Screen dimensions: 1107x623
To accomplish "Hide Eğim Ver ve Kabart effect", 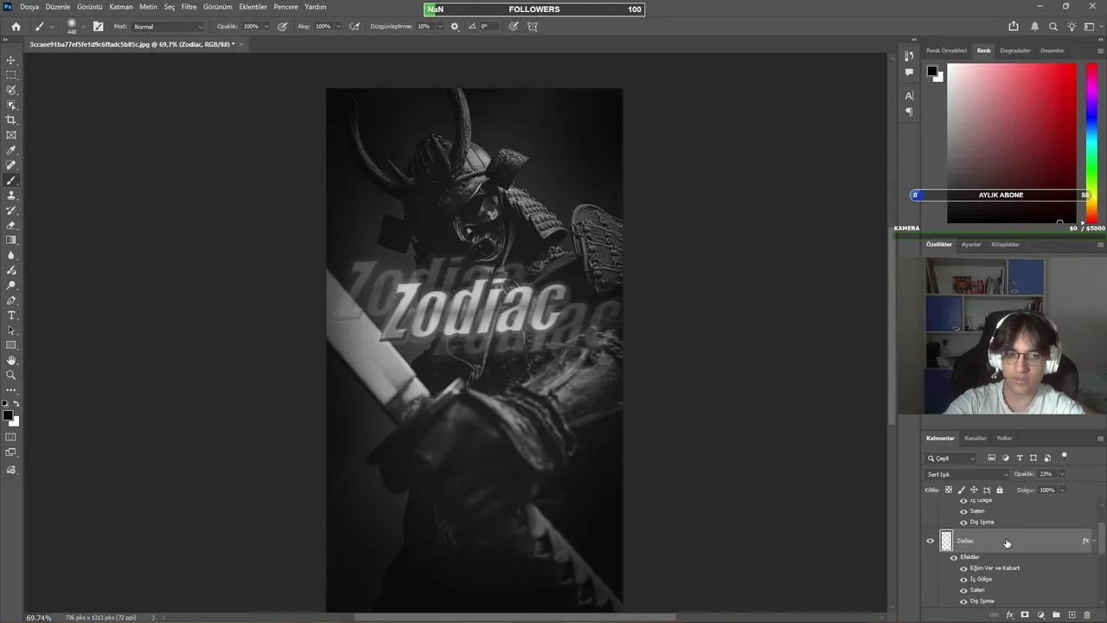I will click(963, 568).
